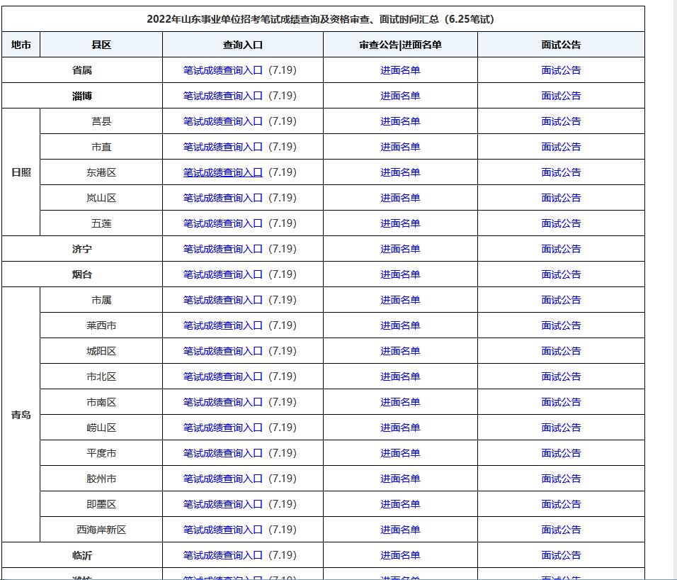Open 进面名单 for 崂山区
Viewport: 677px width, 580px height.
pos(400,427)
